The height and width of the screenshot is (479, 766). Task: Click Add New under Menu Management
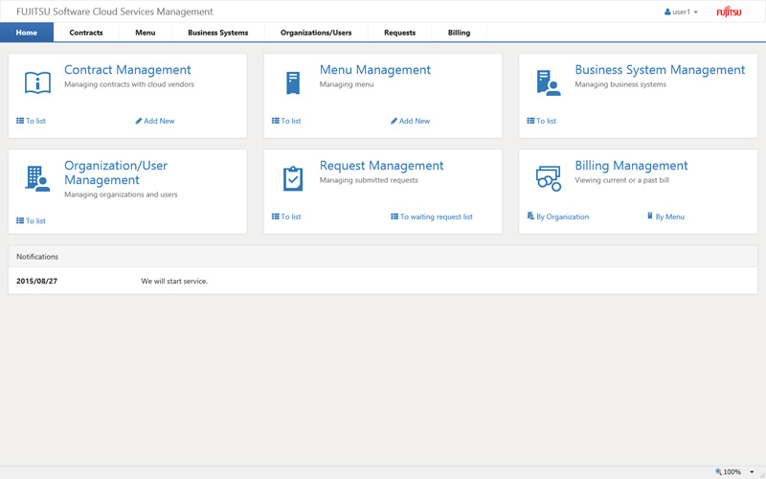411,121
